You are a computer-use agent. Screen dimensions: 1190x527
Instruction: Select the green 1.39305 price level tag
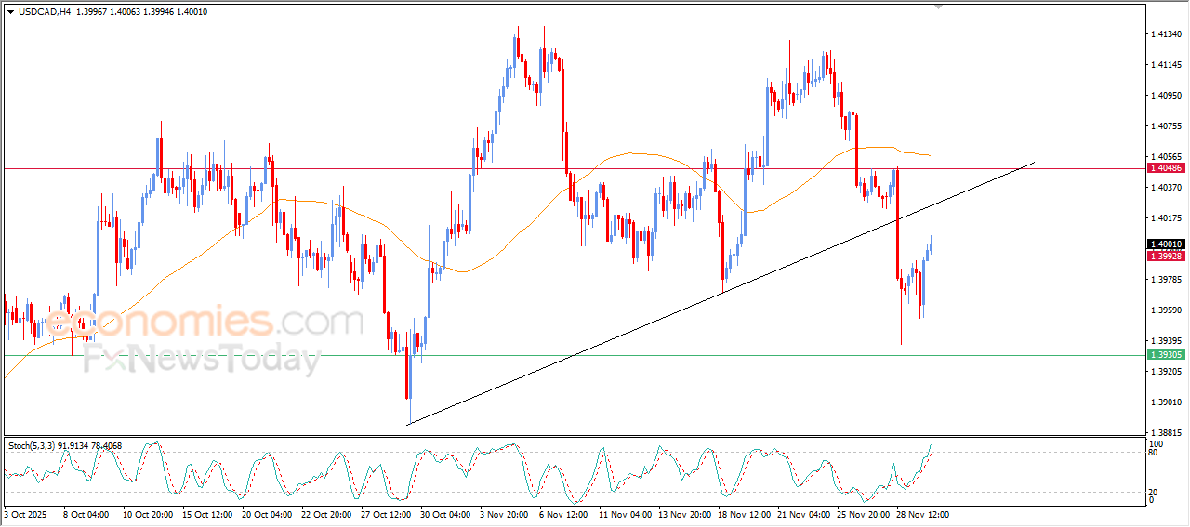[1166, 355]
